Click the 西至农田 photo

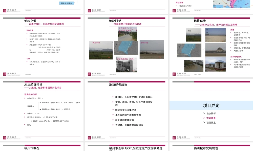tap(101, 50)
